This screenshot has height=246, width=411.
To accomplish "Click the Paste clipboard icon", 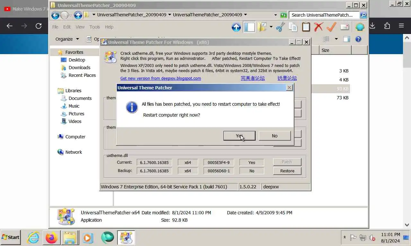I will [x=306, y=27].
